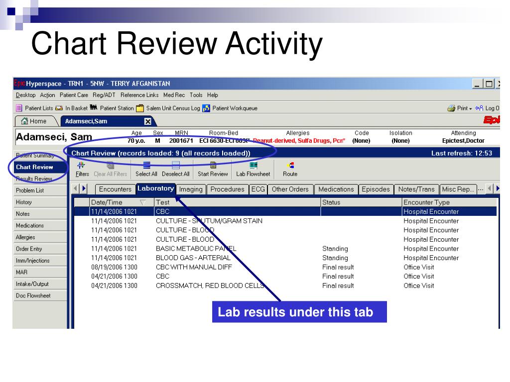Screen dimensions: 510x382
Task: Click the Log Out icon
Action: [x=479, y=108]
